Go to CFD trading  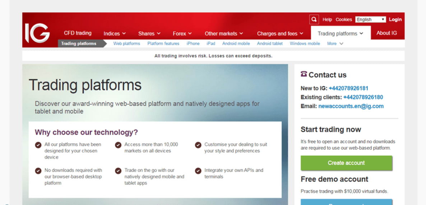point(78,33)
